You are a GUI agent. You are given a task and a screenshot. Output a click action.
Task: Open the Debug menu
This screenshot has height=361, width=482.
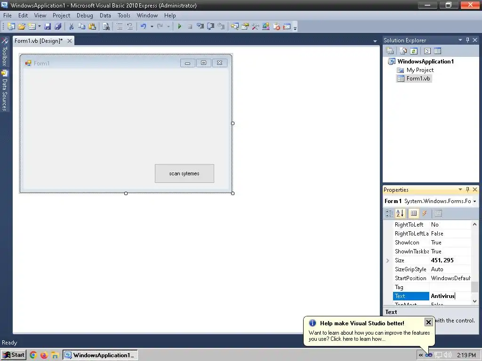85,16
